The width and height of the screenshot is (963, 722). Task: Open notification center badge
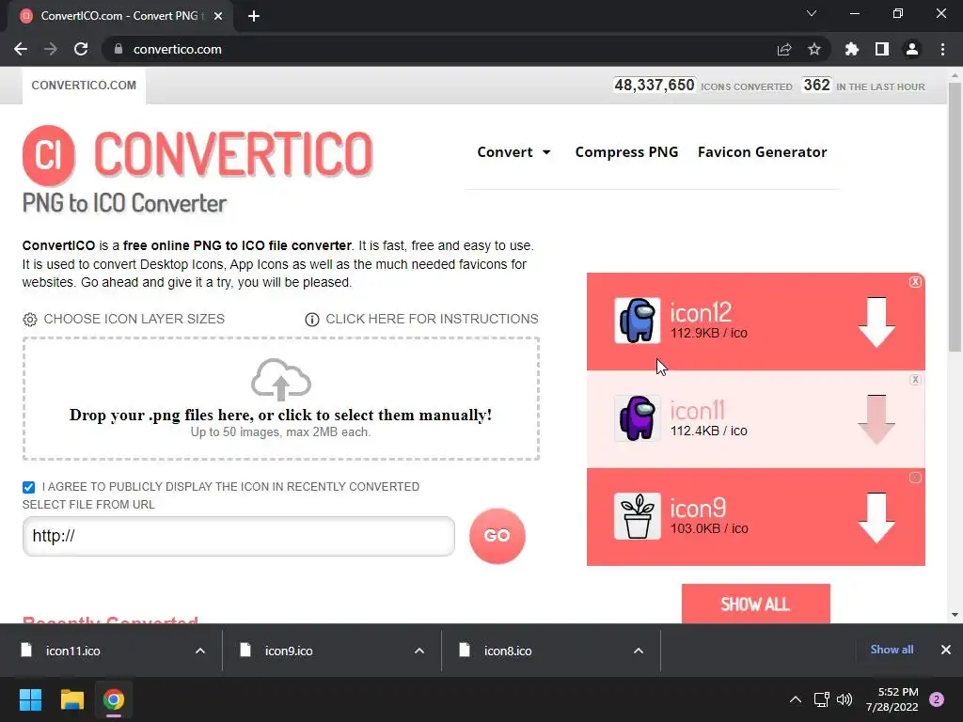point(937,699)
